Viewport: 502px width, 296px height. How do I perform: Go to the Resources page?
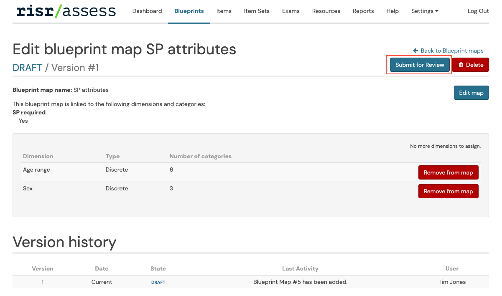click(326, 11)
